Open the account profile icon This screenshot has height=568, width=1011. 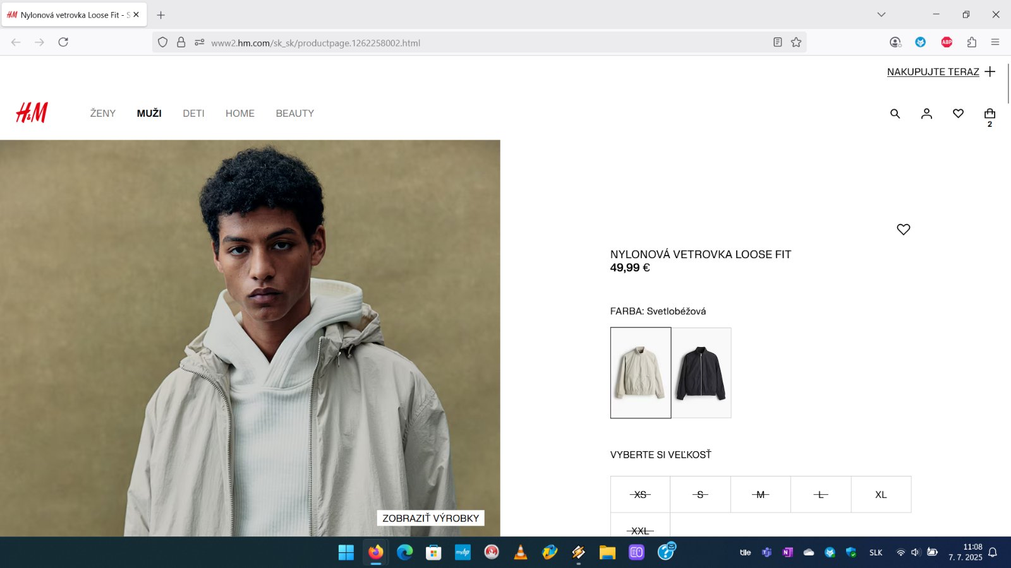926,114
